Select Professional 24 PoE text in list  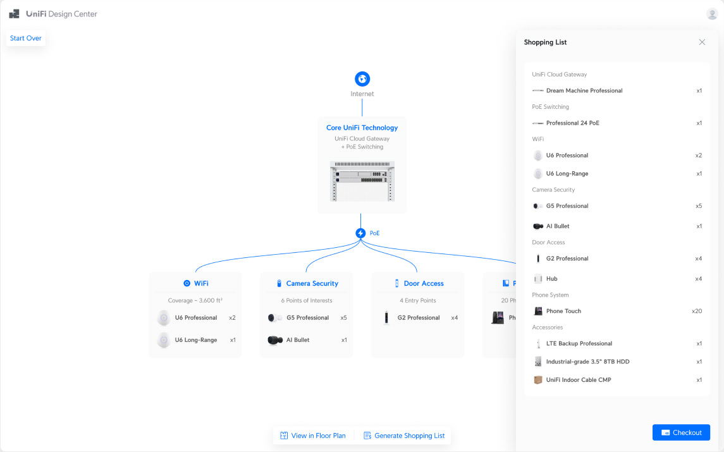(x=572, y=123)
